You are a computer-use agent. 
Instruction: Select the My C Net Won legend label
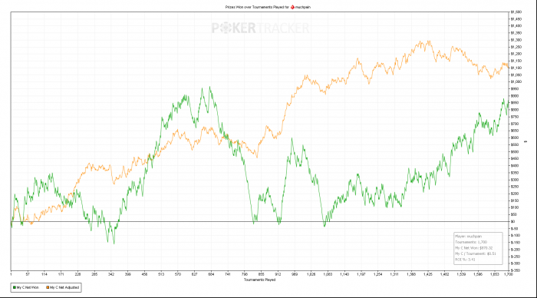[x=28, y=287]
